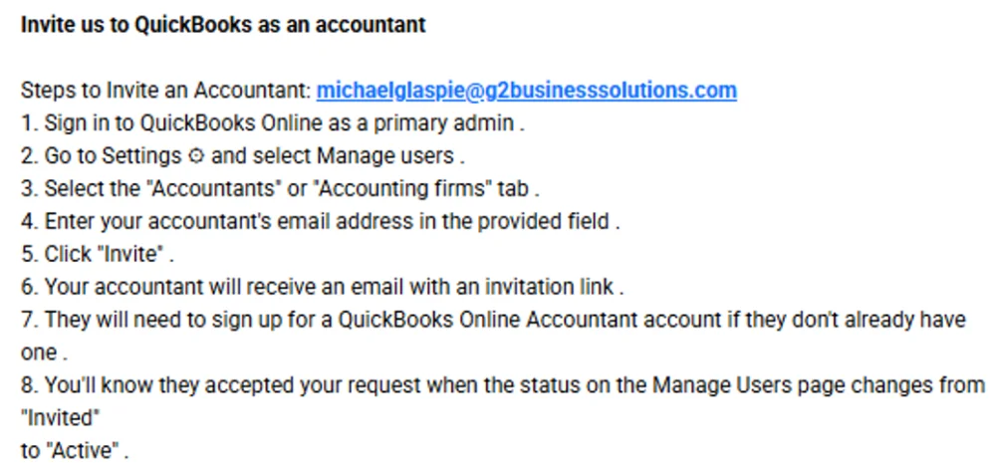Image resolution: width=996 pixels, height=472 pixels.
Task: Click the word one ending step 7
Action: [x=39, y=353]
